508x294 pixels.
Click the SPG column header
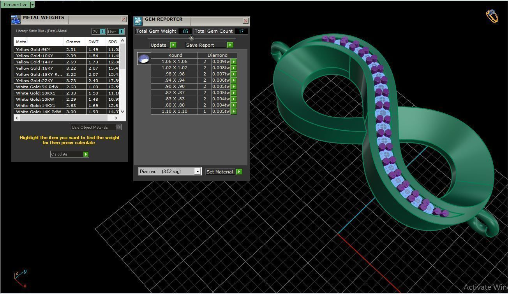113,42
